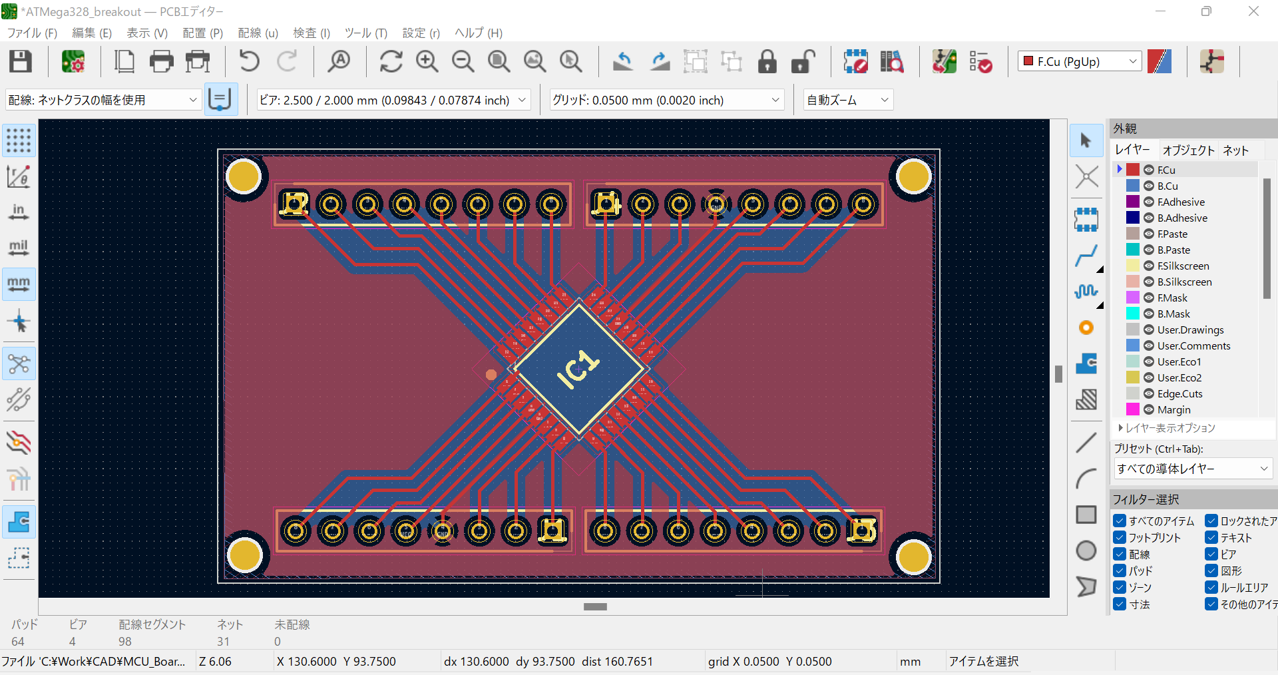Toggle visibility of the B.Cu layer
This screenshot has height=675, width=1278.
tap(1149, 186)
